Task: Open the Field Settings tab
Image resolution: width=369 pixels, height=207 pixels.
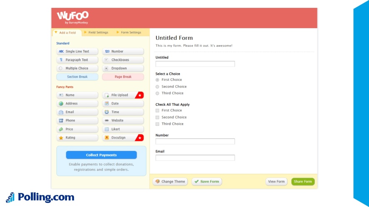Action: 96,32
